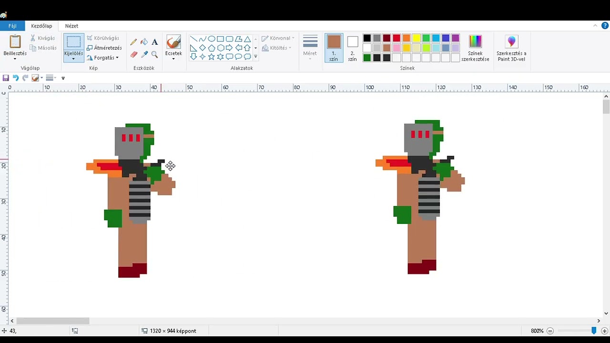Open Színek szerkesztése color editor
This screenshot has height=343, width=610.
coord(475,48)
